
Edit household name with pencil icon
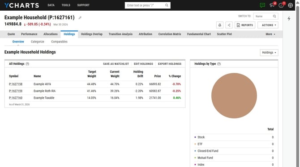[x=80, y=18]
